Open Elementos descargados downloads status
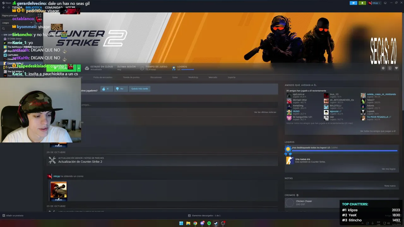The image size is (404, 227). [204, 216]
